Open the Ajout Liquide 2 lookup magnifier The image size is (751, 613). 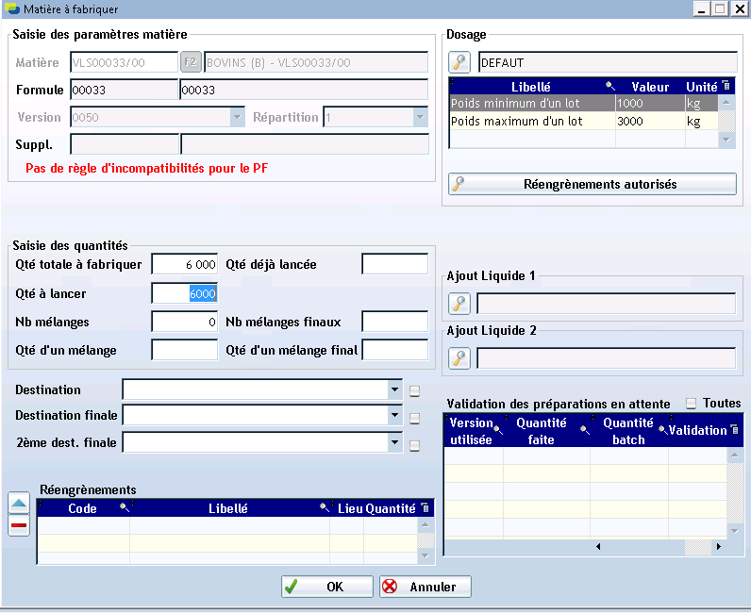tap(459, 358)
